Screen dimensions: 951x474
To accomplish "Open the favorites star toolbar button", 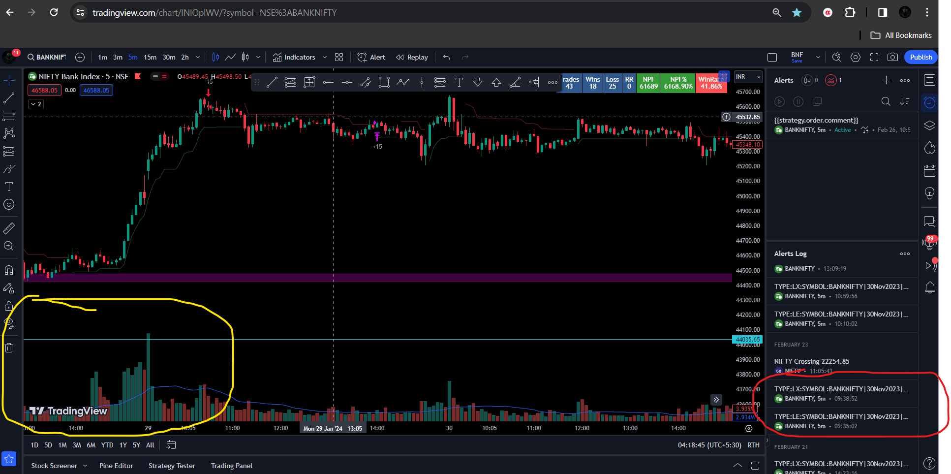I will click(x=9, y=459).
